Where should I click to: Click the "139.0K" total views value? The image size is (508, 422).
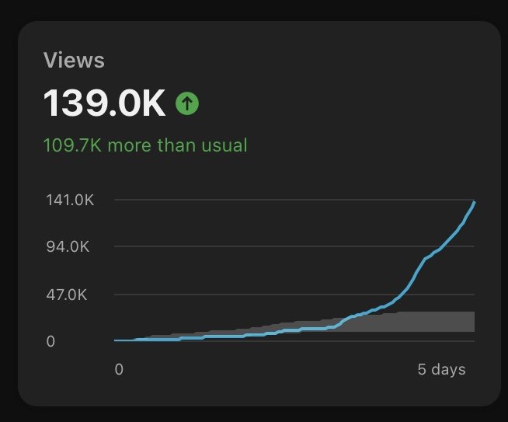105,103
